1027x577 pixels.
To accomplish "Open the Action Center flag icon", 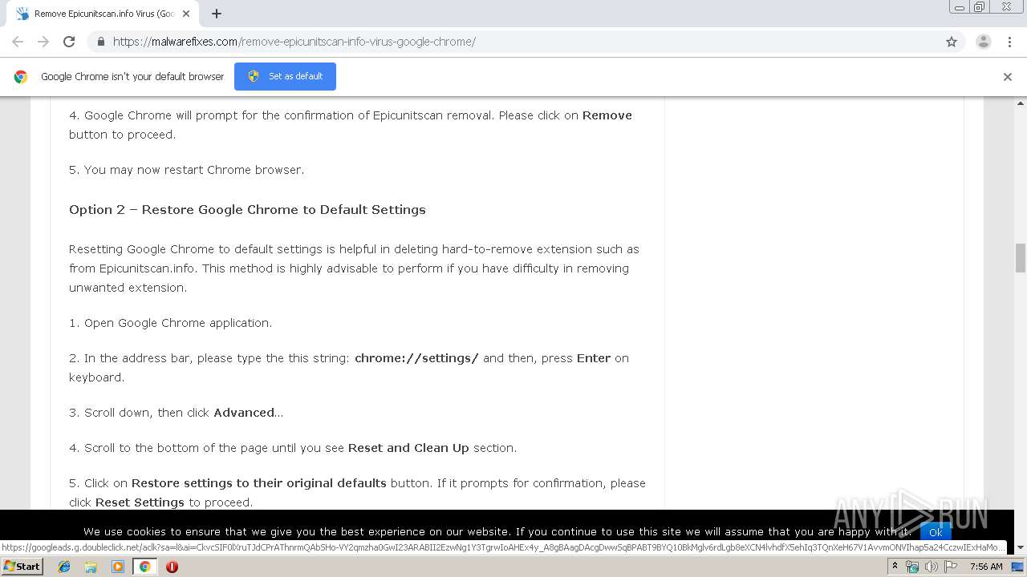I will [x=951, y=567].
